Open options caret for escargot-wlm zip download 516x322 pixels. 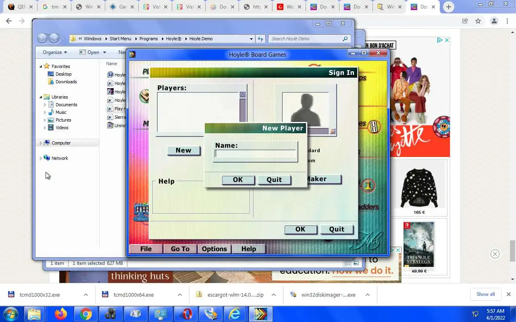coord(274,295)
